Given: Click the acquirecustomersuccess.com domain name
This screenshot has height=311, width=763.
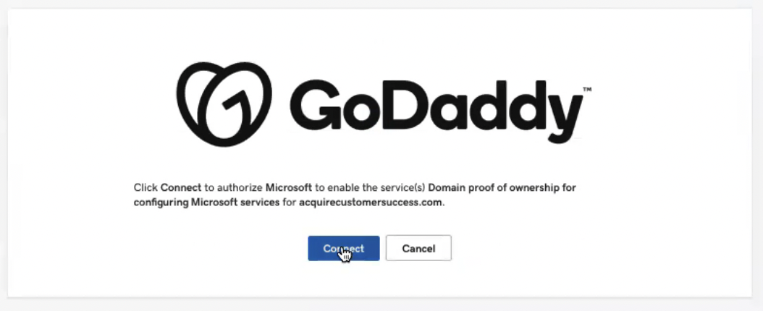Looking at the screenshot, I should point(371,203).
